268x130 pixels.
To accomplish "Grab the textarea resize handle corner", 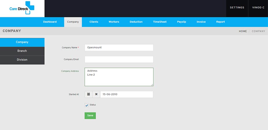I will click(x=152, y=85).
